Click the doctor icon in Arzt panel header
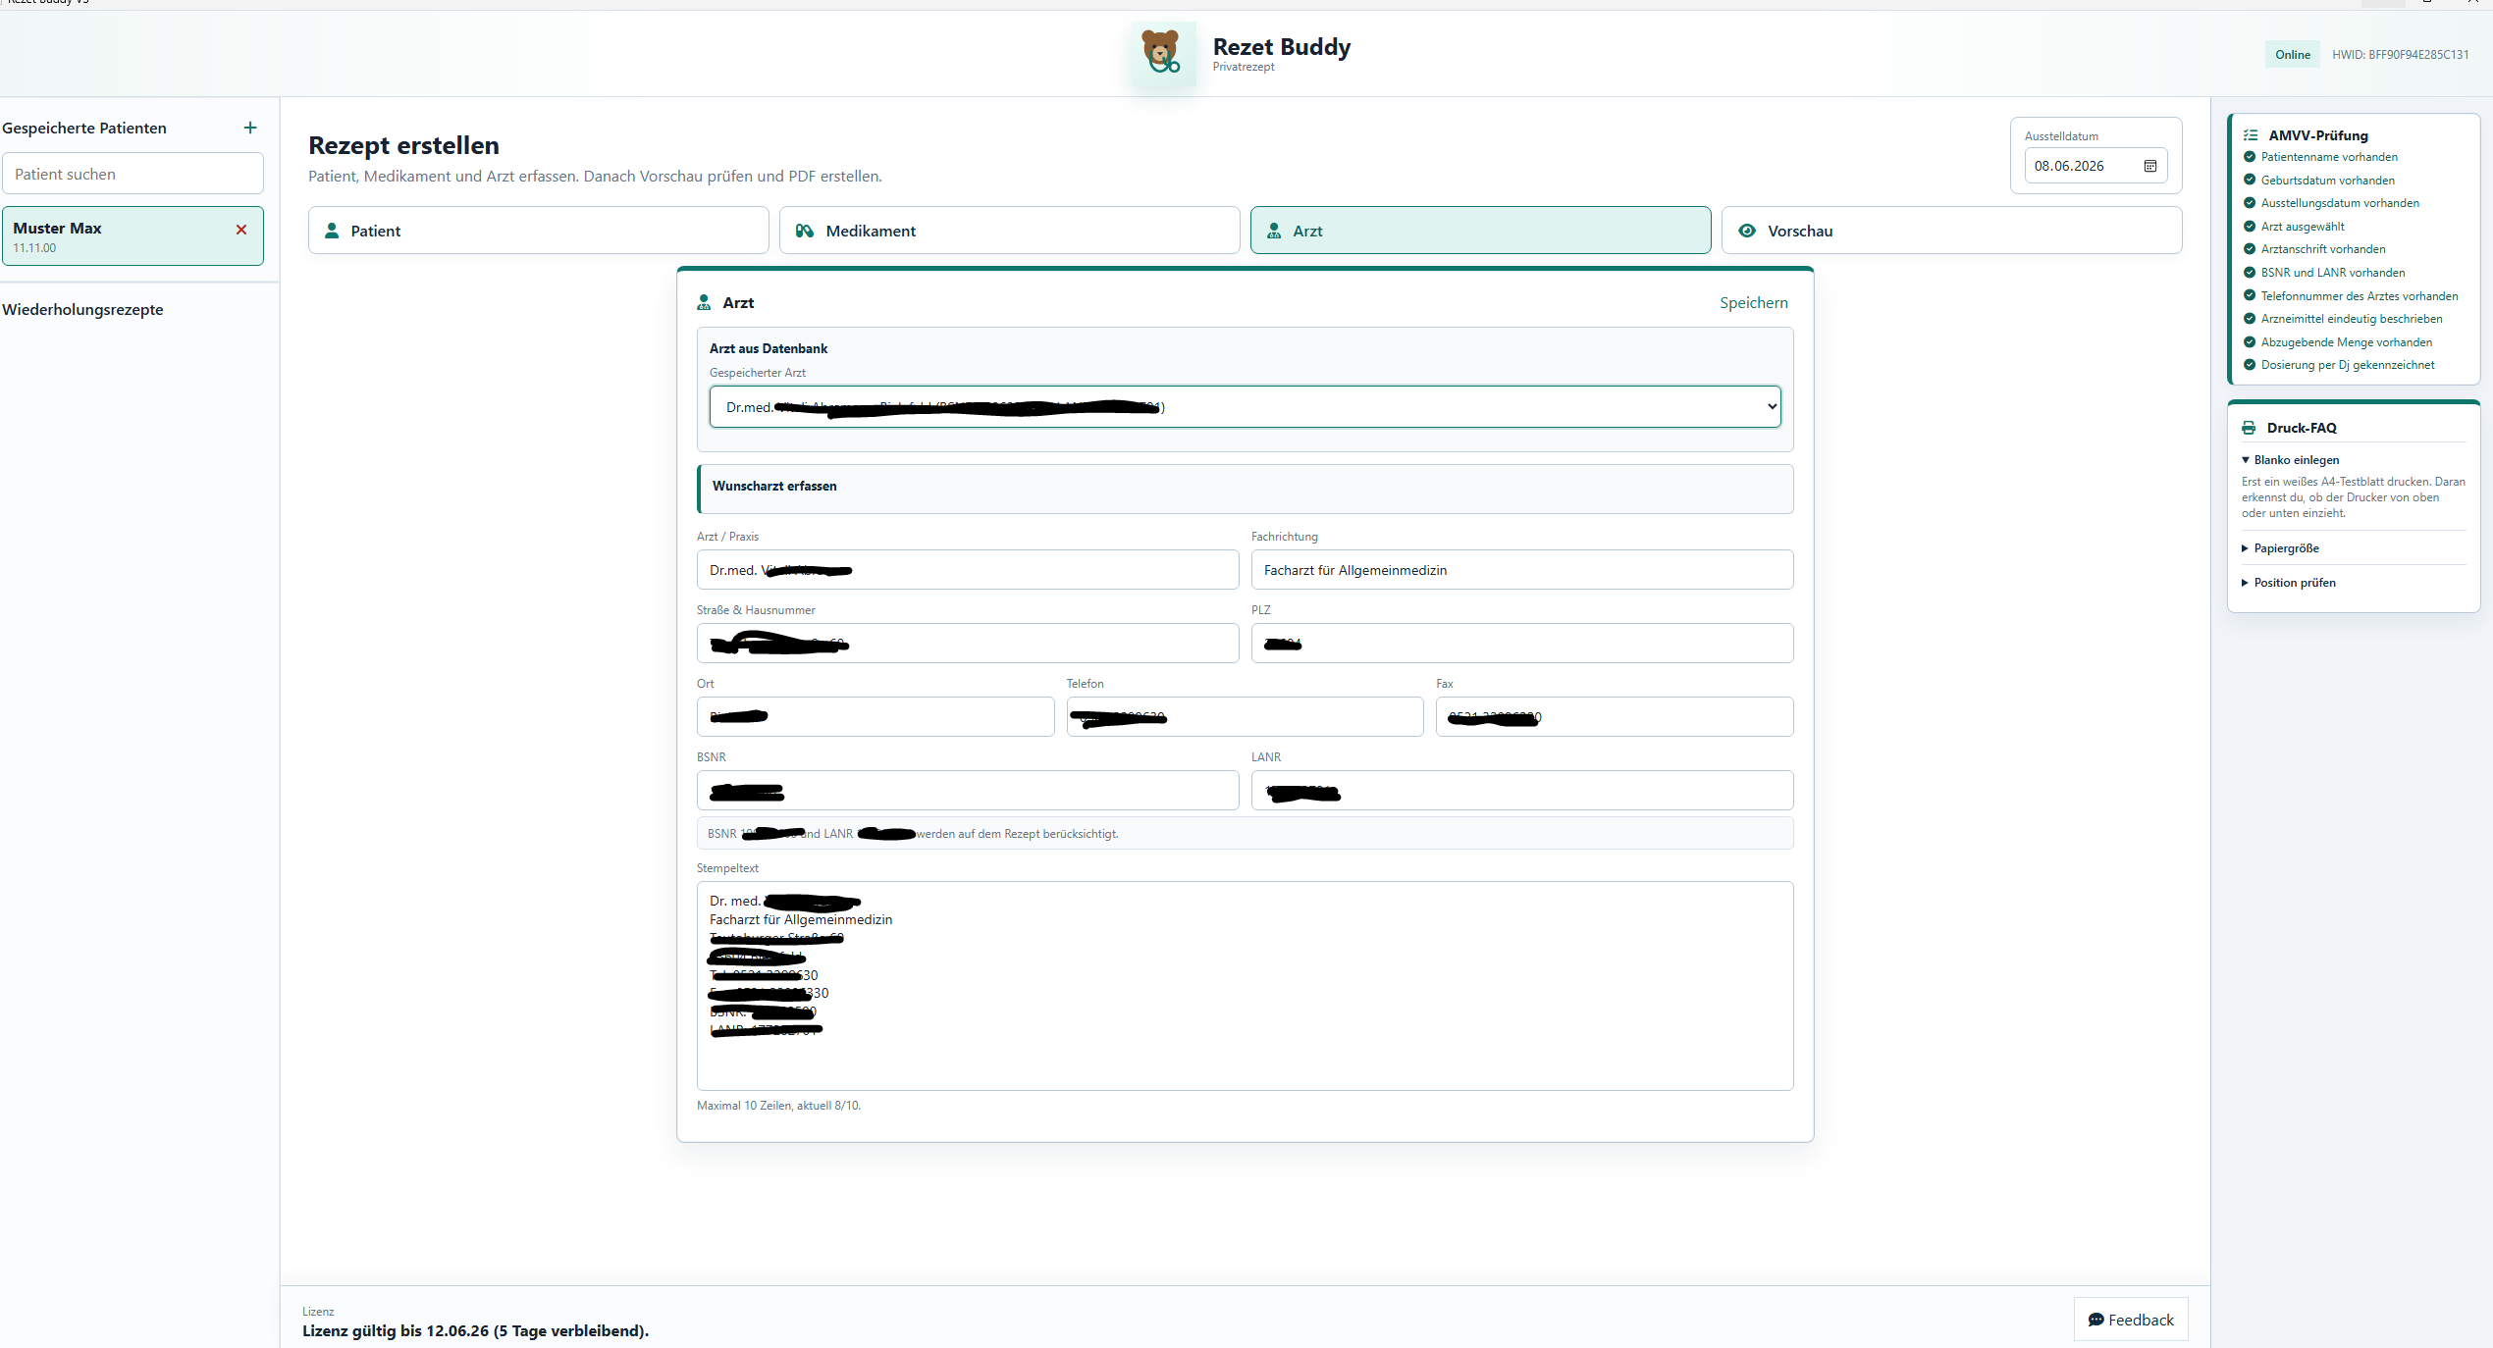This screenshot has width=2493, height=1348. point(704,302)
